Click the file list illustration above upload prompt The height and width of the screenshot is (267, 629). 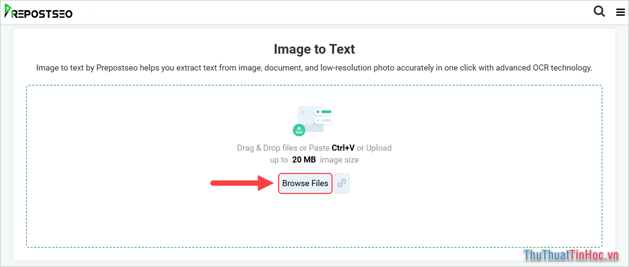point(315,116)
